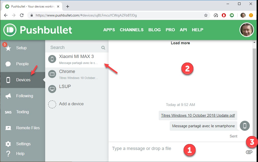Click the conversation vertical scrollbar

click(254, 92)
